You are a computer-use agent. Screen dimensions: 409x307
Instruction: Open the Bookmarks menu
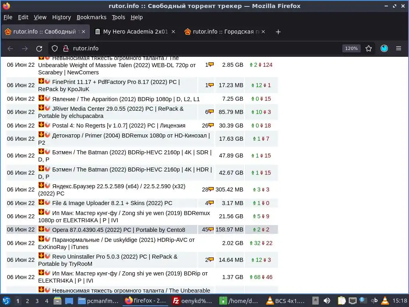91,17
